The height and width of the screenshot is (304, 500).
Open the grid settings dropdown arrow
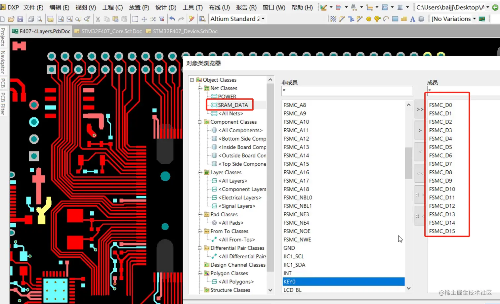pyautogui.click(x=407, y=7)
